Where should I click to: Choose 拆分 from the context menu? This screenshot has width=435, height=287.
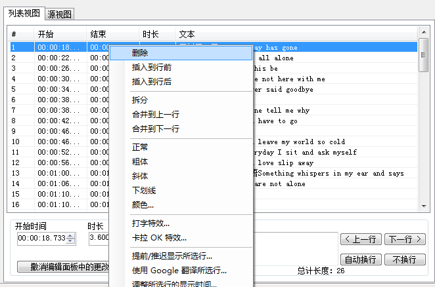tap(181, 100)
